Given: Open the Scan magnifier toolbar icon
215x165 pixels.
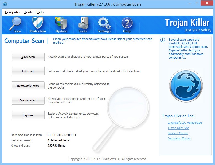Looking at the screenshot, I should click(x=15, y=25).
